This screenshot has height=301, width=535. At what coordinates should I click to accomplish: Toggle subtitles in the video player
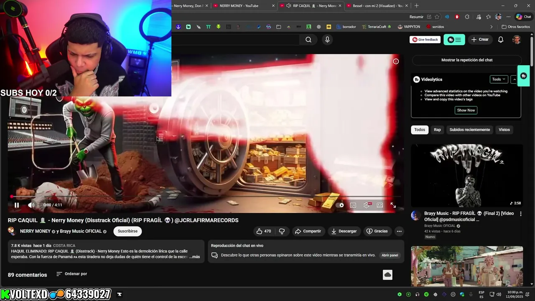point(353,205)
